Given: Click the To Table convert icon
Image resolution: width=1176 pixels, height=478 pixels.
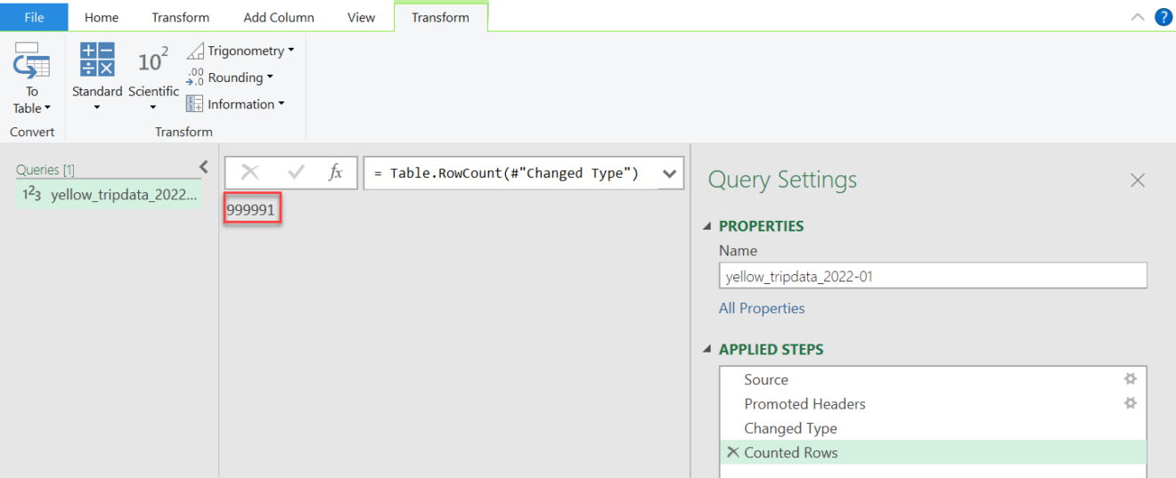Looking at the screenshot, I should pyautogui.click(x=31, y=61).
